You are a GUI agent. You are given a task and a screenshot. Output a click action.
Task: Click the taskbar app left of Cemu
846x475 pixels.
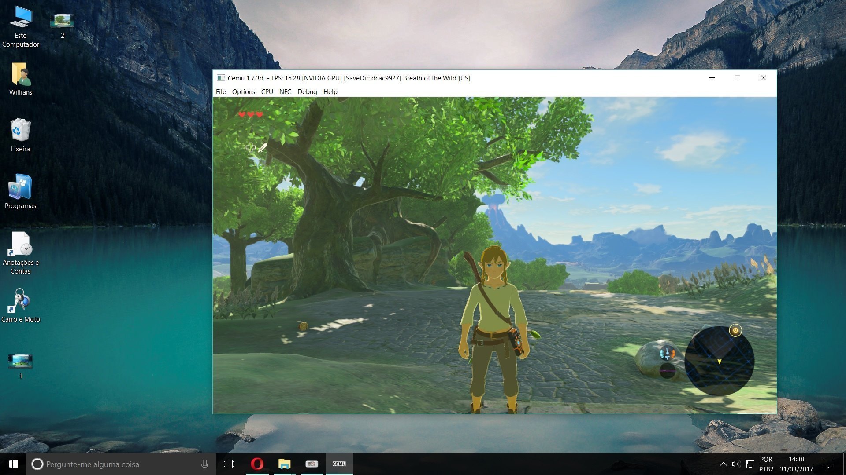click(x=312, y=464)
